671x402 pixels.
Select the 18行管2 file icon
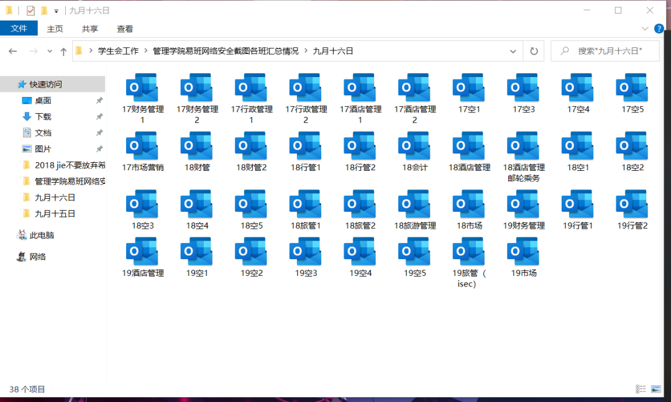pyautogui.click(x=360, y=146)
